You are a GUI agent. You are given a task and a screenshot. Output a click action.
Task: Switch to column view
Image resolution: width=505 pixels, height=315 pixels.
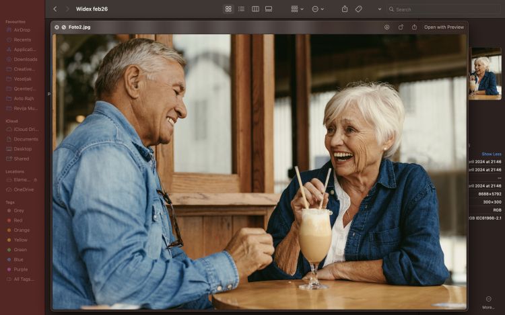click(255, 9)
